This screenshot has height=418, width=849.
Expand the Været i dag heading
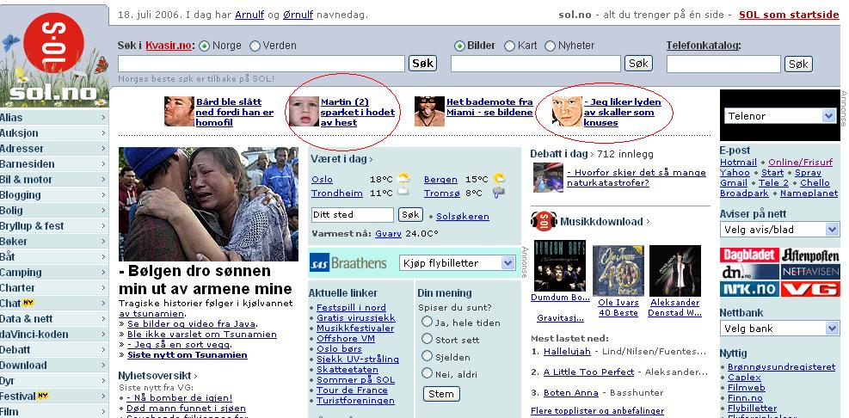click(x=341, y=159)
